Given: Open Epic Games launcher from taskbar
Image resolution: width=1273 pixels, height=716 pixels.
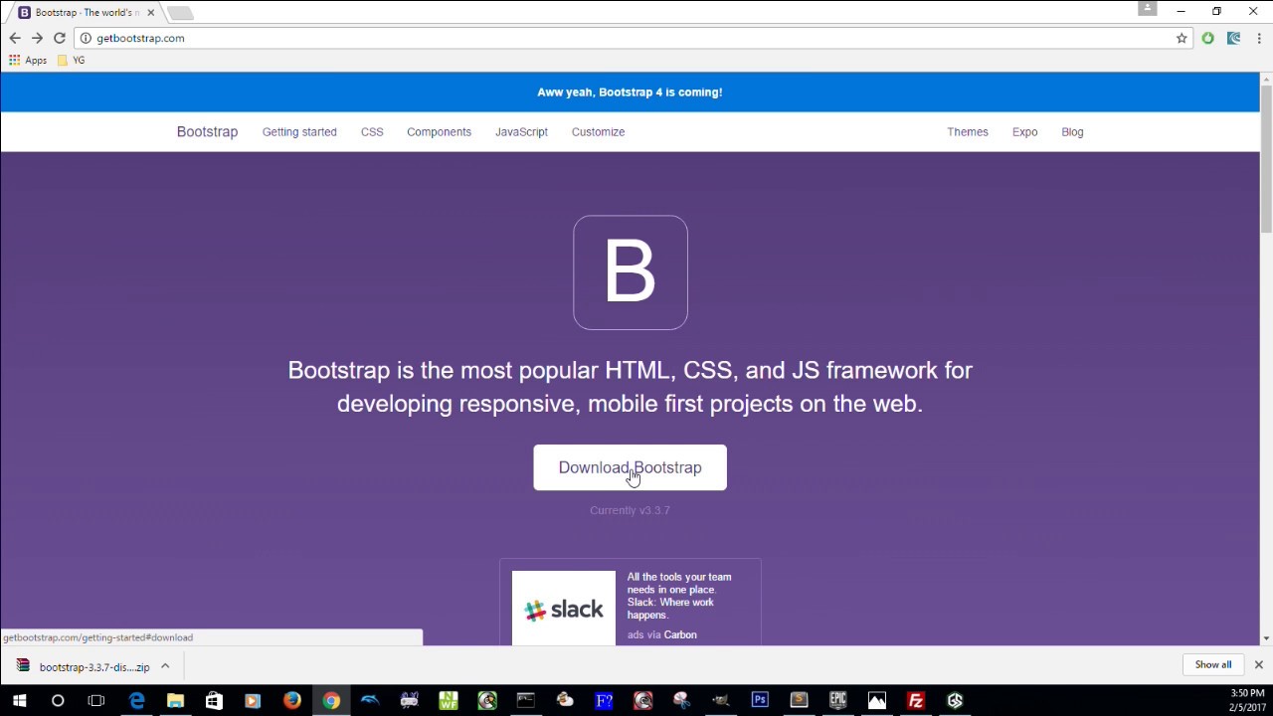Looking at the screenshot, I should [x=837, y=700].
